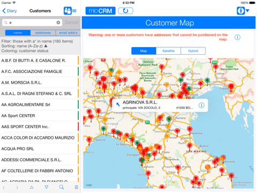Switch filter to name
The height and width of the screenshot is (193, 257).
(x=18, y=33)
